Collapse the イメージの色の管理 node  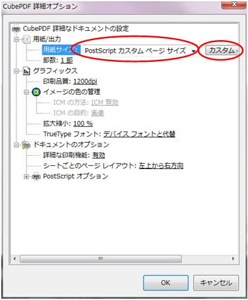26,92
